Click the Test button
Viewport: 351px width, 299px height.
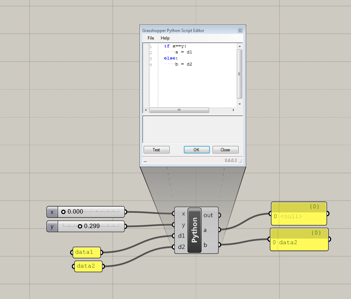pyautogui.click(x=156, y=150)
